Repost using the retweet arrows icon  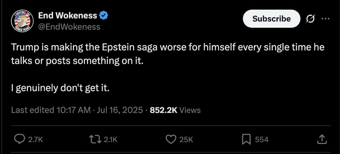[95, 139]
